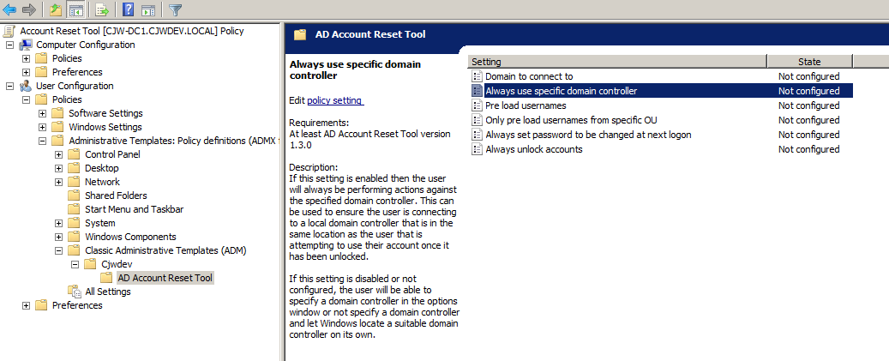
Task: Open Help with the question mark icon
Action: click(x=128, y=10)
